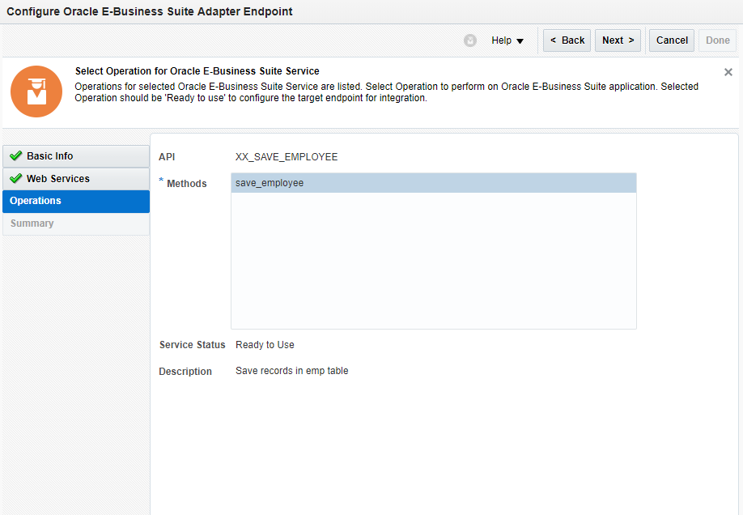Open the Help dropdown menu
This screenshot has height=515, width=743.
507,40
